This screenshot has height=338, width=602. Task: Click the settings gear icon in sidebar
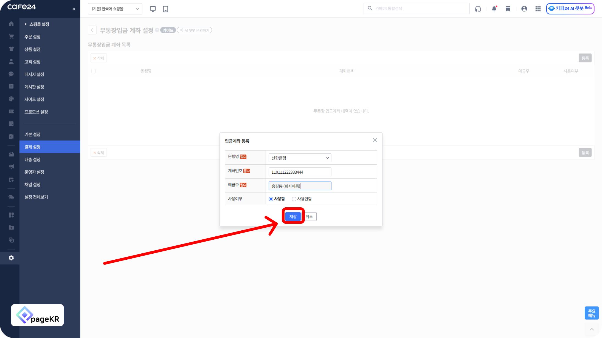pos(11,258)
